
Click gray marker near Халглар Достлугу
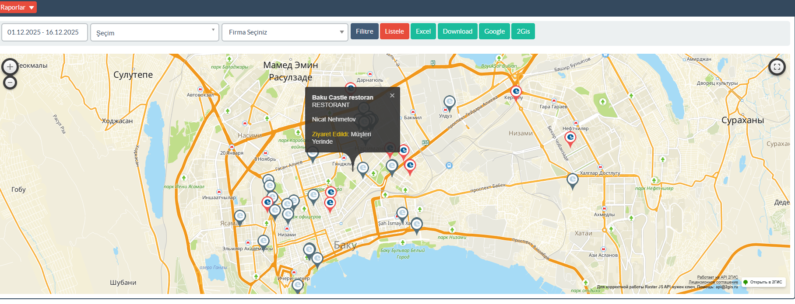[x=572, y=180]
